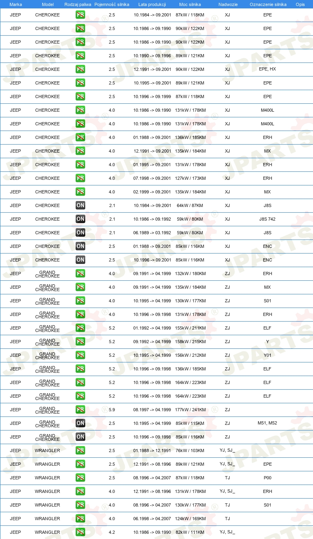This screenshot has width=313, height=539.
Task: Click petrol icon in Cherokee 127kW / 173KM row
Action: click(x=80, y=178)
